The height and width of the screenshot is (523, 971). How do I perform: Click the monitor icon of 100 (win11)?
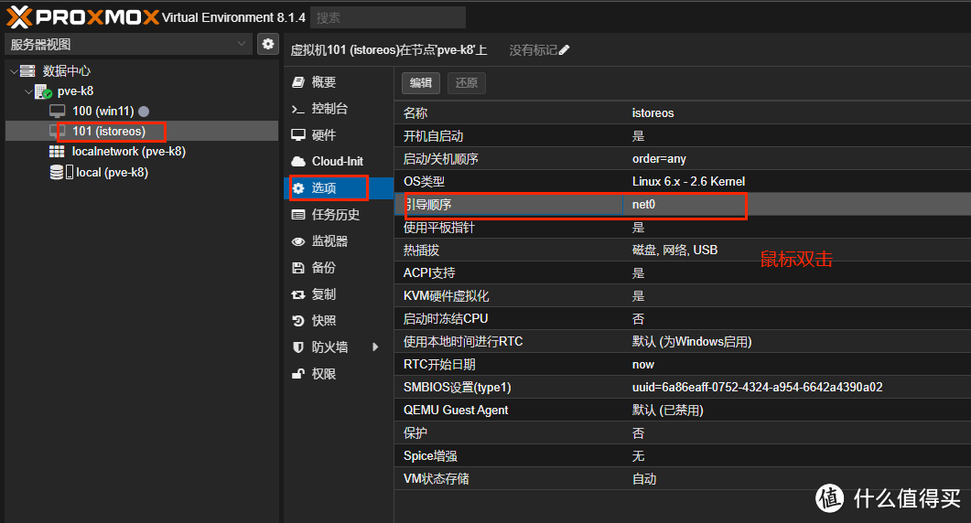(57, 112)
